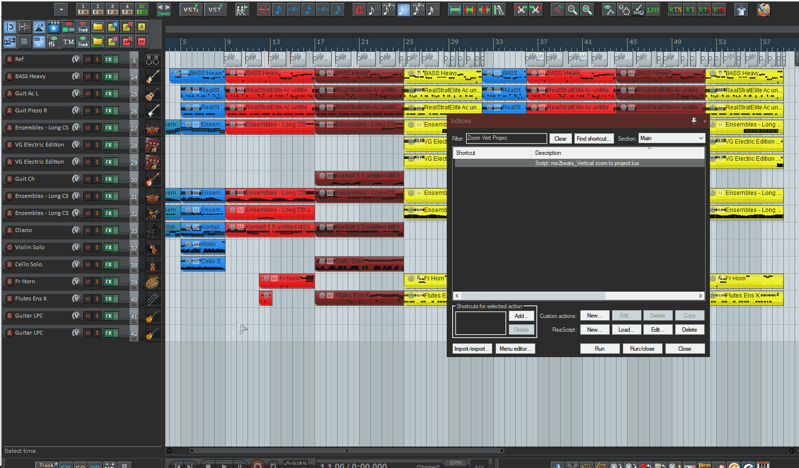This screenshot has height=468, width=799.
Task: Click Add shortcut button
Action: click(x=521, y=316)
